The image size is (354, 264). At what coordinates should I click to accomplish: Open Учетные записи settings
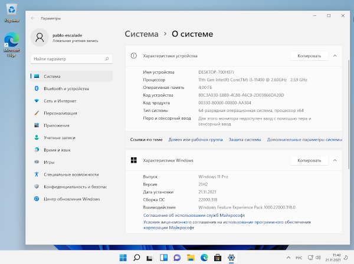pos(71,137)
